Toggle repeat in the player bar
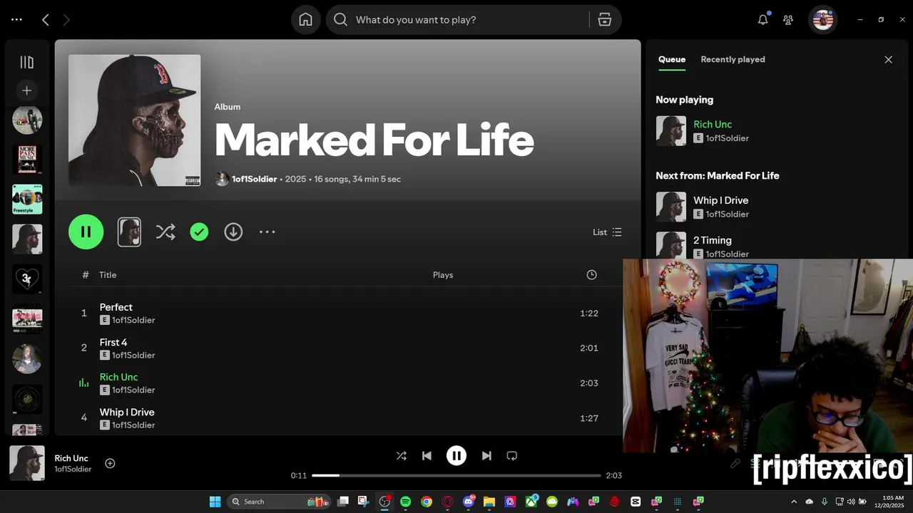 511,456
